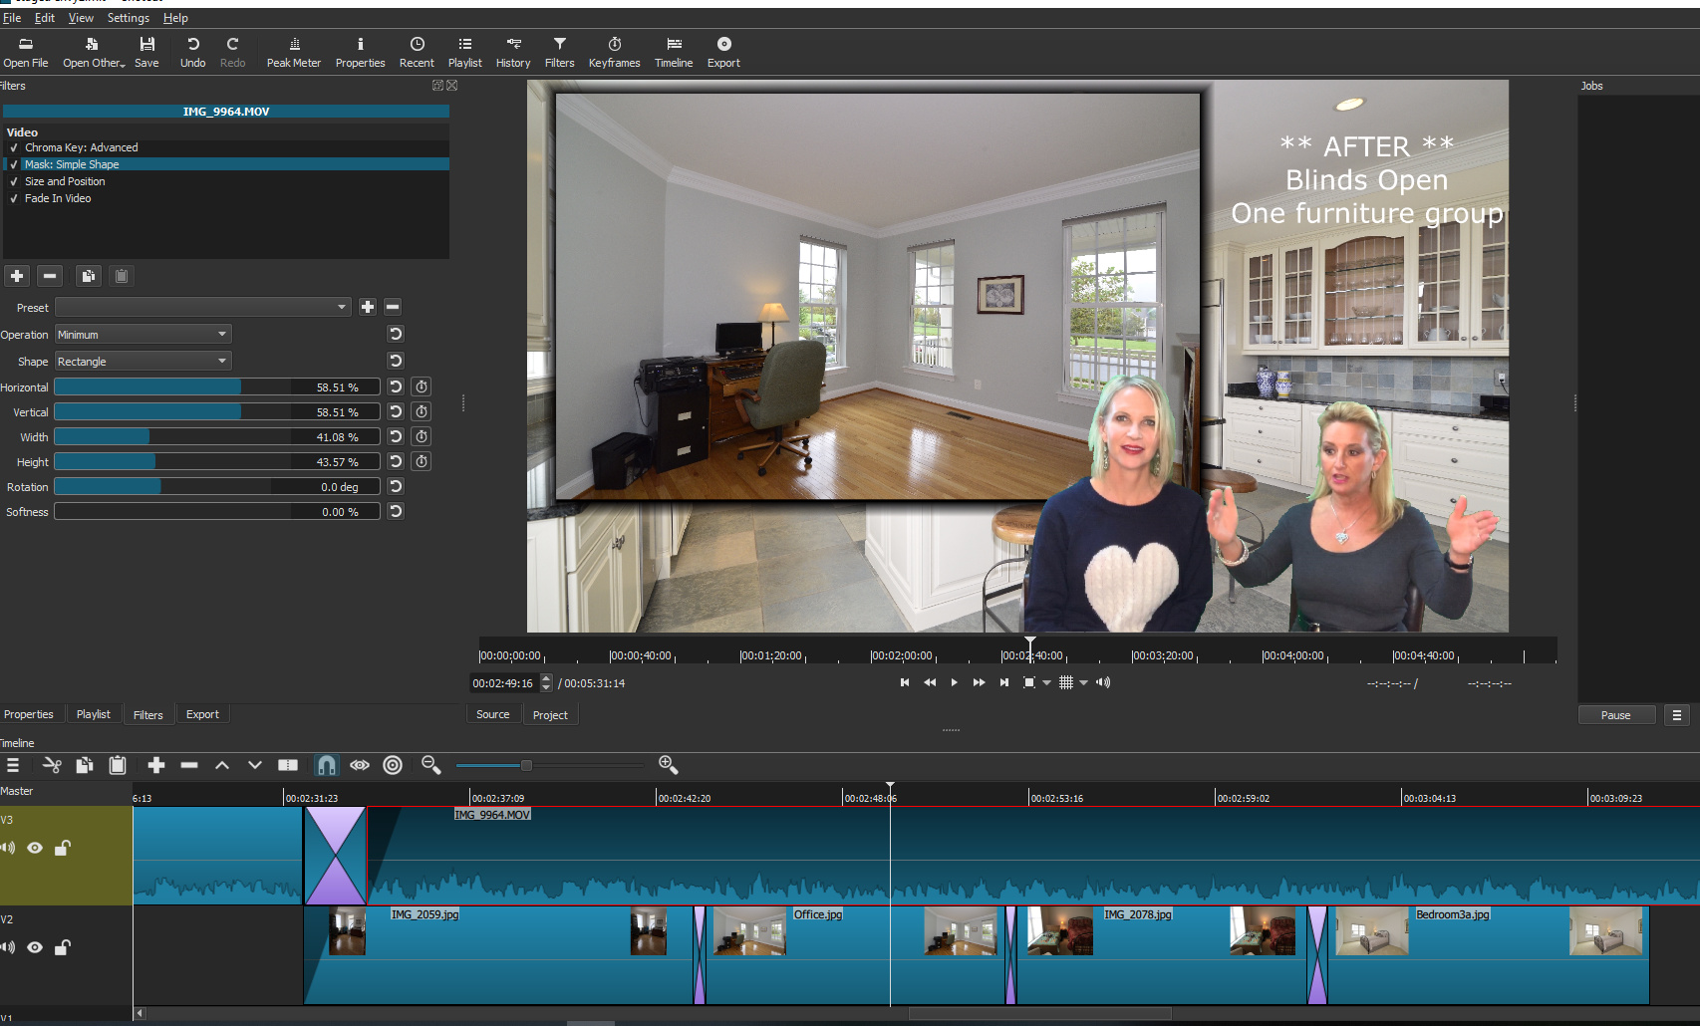This screenshot has height=1026, width=1700.
Task: Open the Export panel from toolbar
Action: tap(723, 52)
